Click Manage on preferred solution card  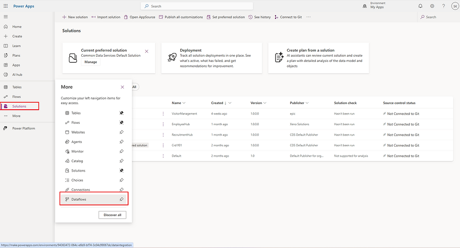91,62
